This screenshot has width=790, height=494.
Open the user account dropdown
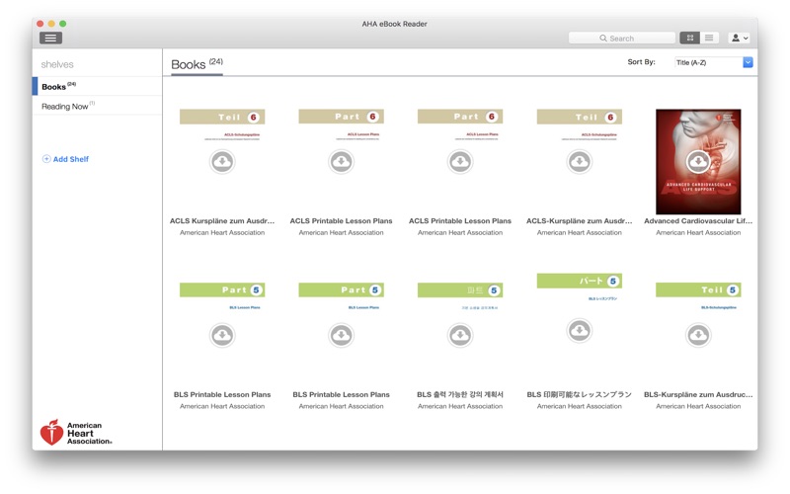point(739,38)
